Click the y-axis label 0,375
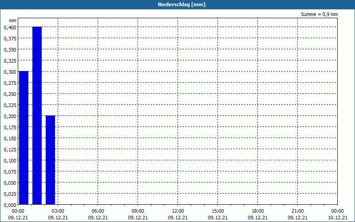The width and height of the screenshot is (355, 222). [x=10, y=39]
